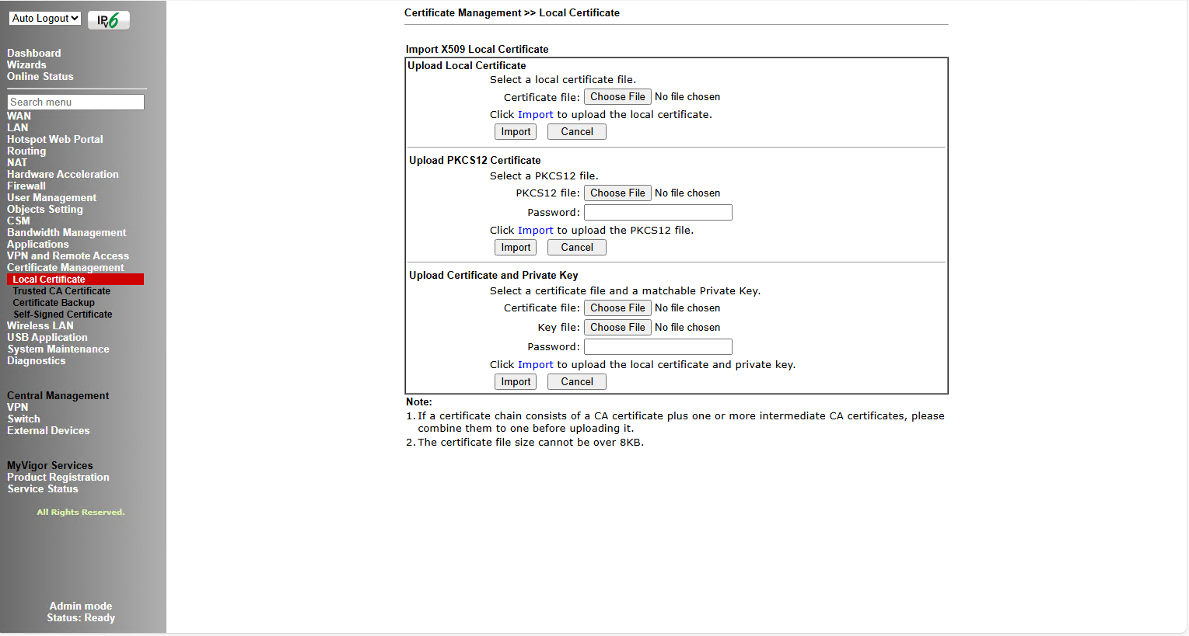Open Central Management Switch item
This screenshot has width=1189, height=636.
[x=24, y=419]
